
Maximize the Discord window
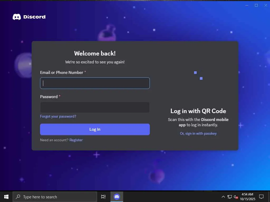coord(256,5)
